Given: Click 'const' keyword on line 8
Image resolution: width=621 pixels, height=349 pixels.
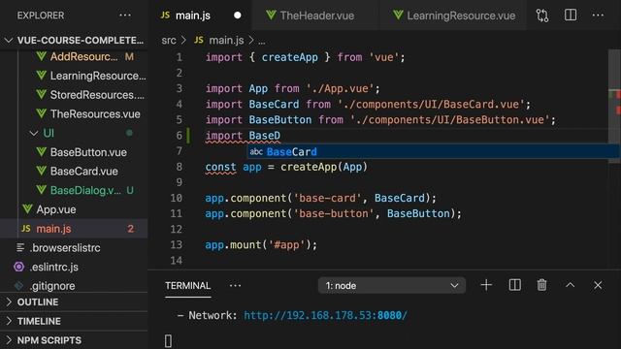Looking at the screenshot, I should click(x=220, y=167).
